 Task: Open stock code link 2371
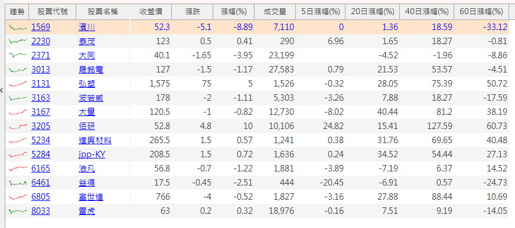coord(41,55)
